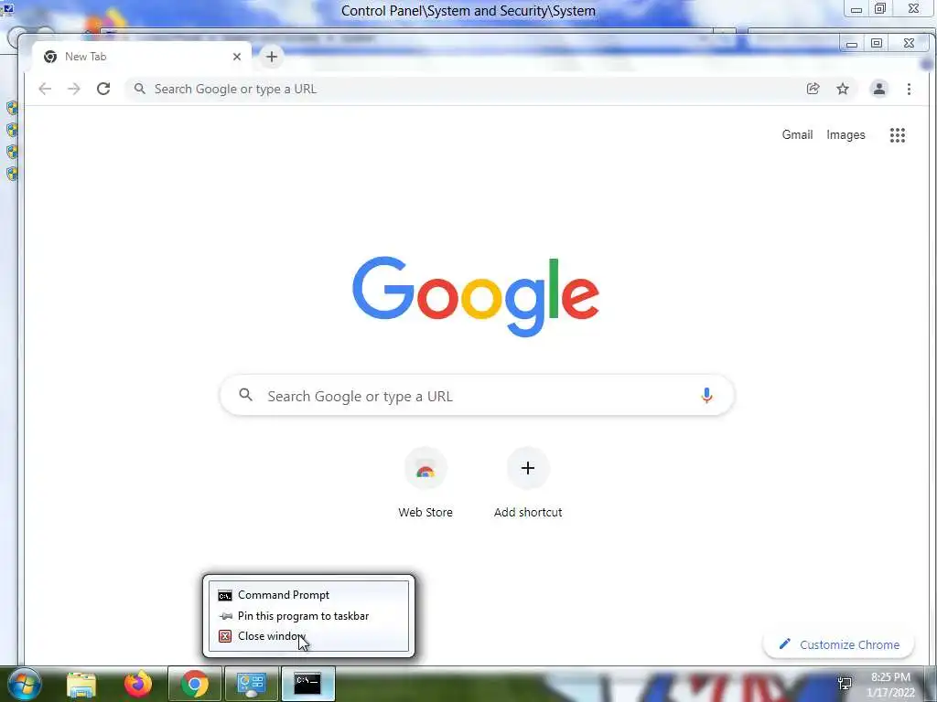Screen dimensions: 937x702
Task: Start voice search with the microphone icon
Action: tap(706, 395)
